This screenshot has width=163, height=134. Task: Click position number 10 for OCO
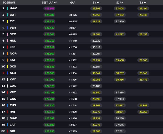[4, 66]
